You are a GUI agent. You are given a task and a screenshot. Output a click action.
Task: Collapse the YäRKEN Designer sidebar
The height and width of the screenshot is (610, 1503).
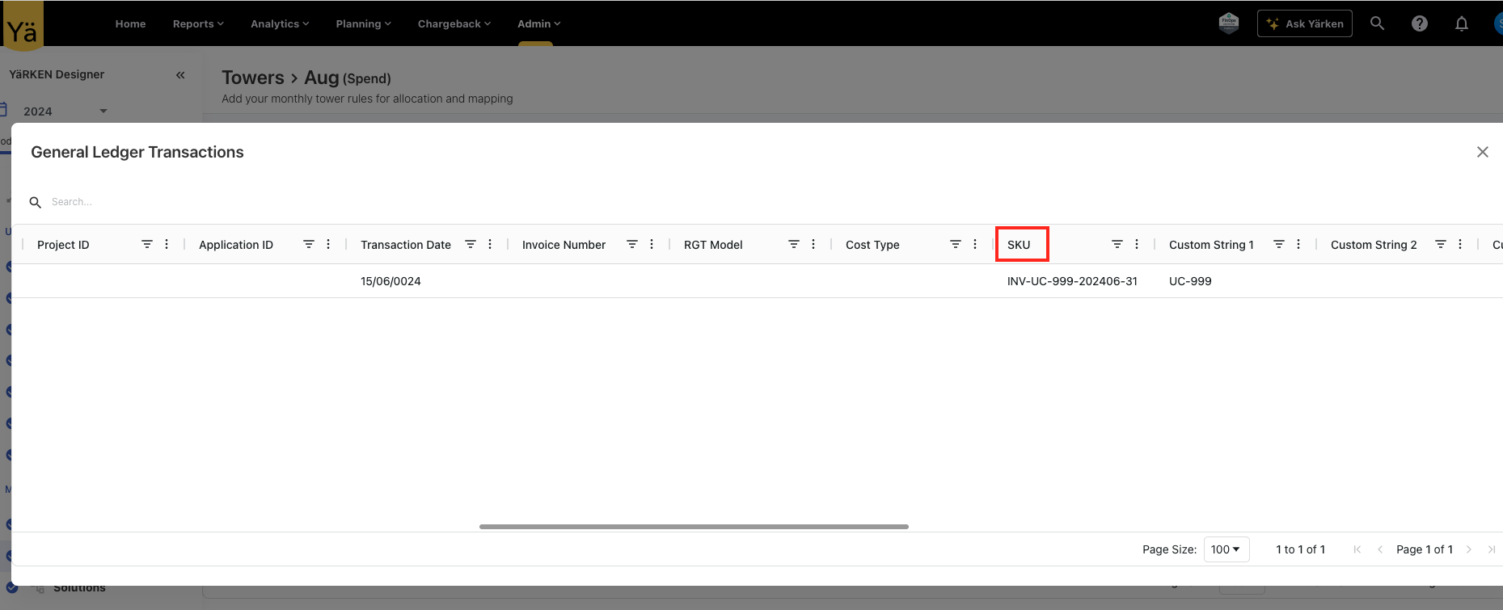click(x=180, y=74)
